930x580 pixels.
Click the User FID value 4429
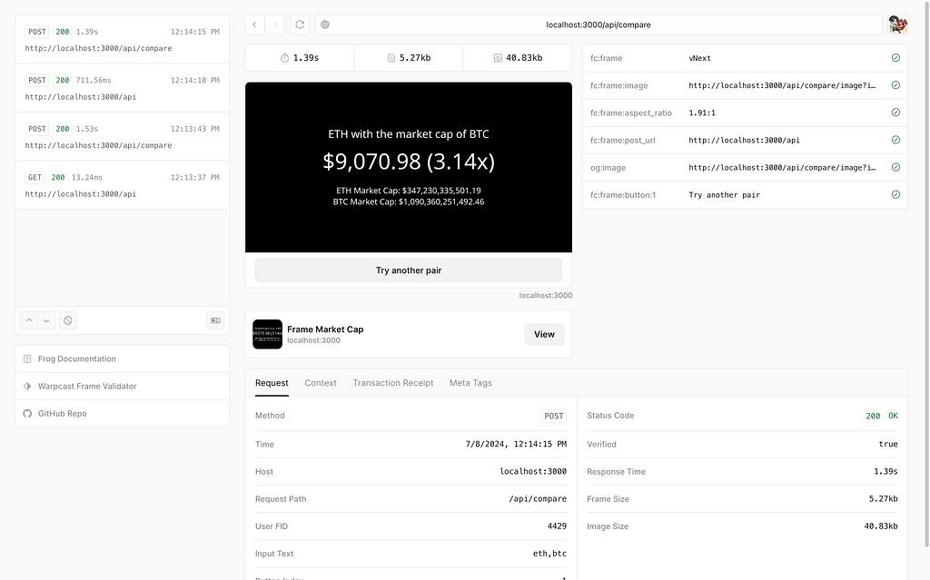click(x=557, y=526)
